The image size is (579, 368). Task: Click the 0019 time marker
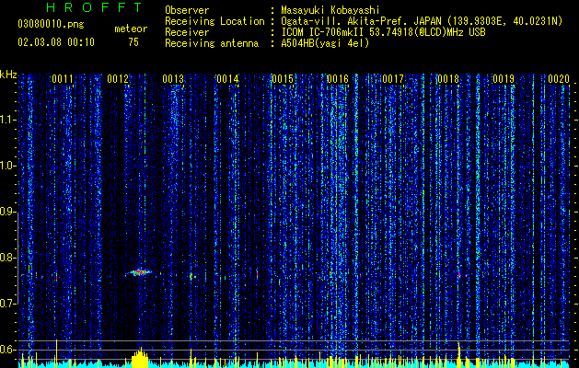[504, 79]
